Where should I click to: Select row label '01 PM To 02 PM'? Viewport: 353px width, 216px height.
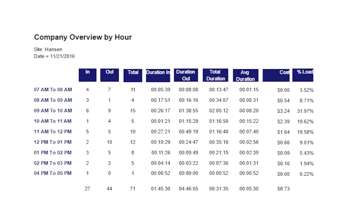coord(53,153)
